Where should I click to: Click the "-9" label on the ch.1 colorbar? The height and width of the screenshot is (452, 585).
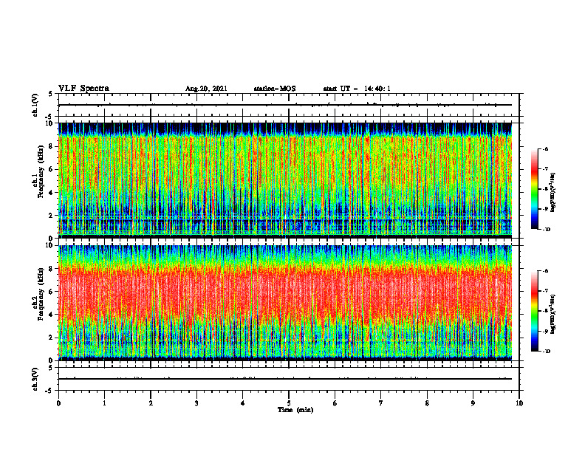click(545, 209)
